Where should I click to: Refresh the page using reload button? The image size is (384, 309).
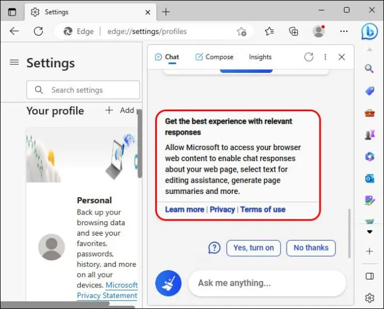point(38,31)
